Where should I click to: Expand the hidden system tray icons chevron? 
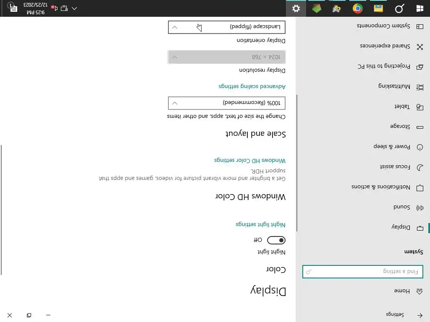[x=74, y=8]
